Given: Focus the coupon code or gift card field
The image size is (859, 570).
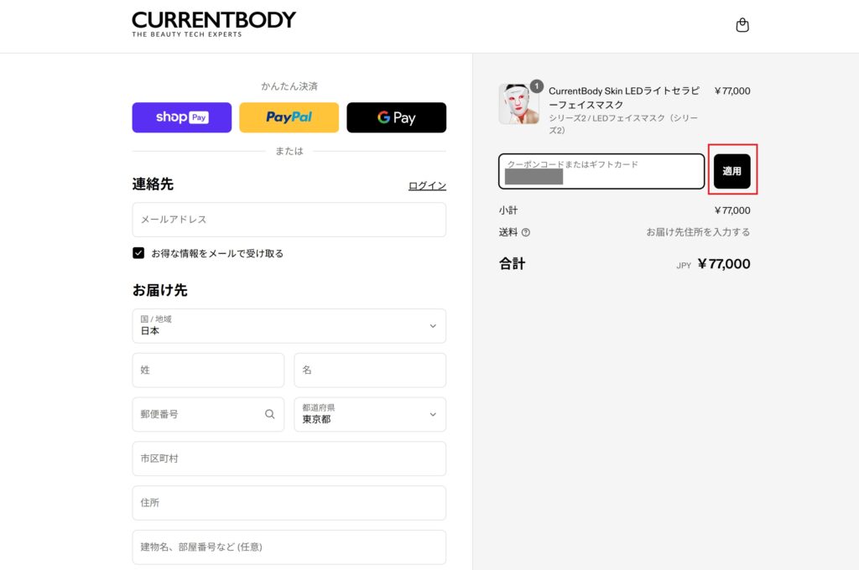Looking at the screenshot, I should point(601,171).
